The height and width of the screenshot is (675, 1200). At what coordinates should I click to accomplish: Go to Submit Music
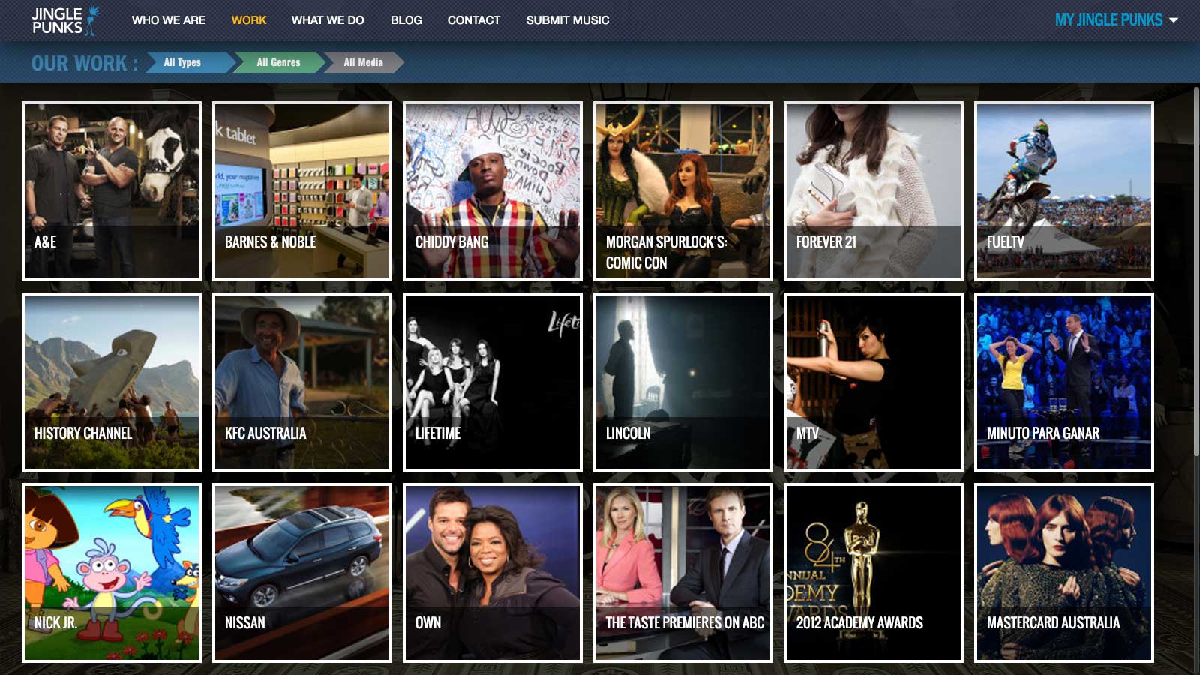pos(568,20)
